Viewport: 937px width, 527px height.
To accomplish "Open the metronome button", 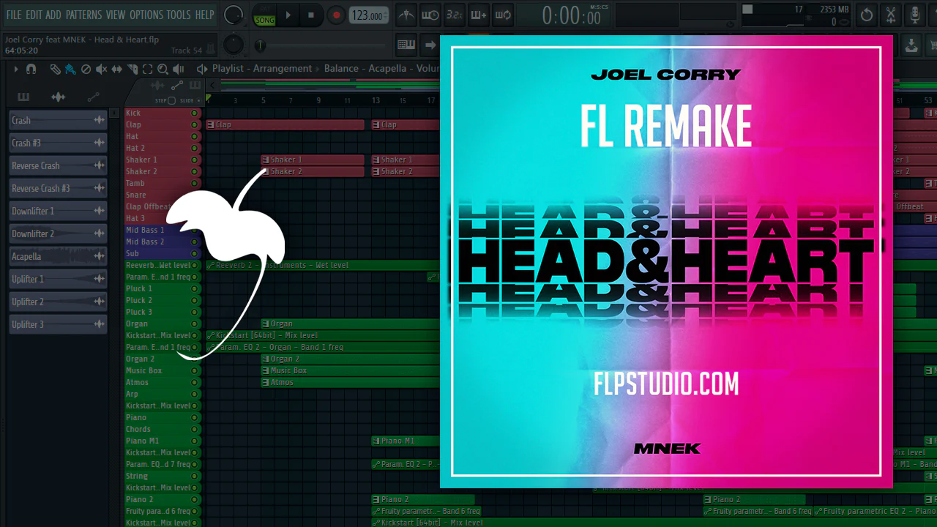I will point(406,15).
